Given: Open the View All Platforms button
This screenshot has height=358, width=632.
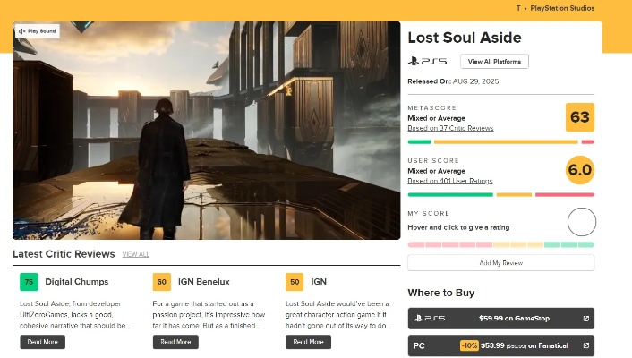Looking at the screenshot, I should coord(495,62).
